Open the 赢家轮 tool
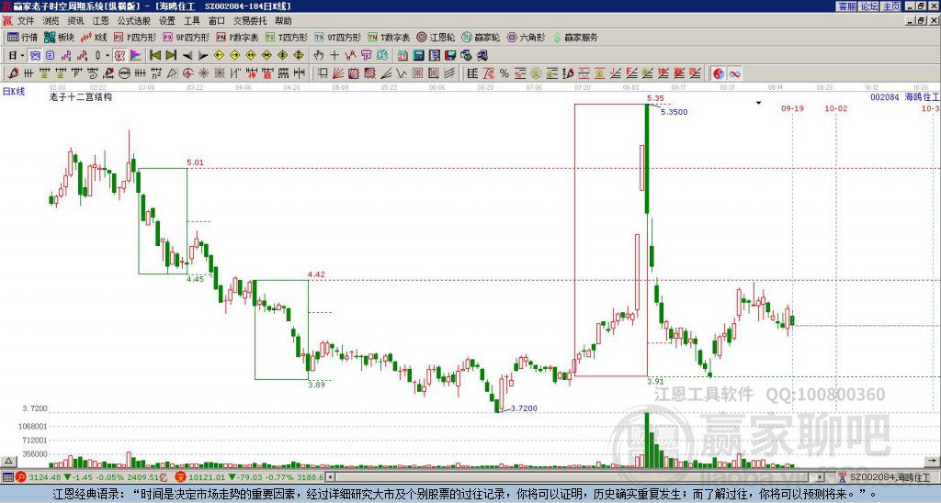Screen dimensions: 941x503 point(482,37)
